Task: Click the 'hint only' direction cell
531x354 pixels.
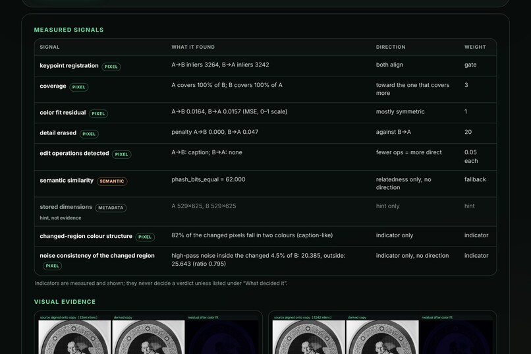Action: (x=387, y=206)
